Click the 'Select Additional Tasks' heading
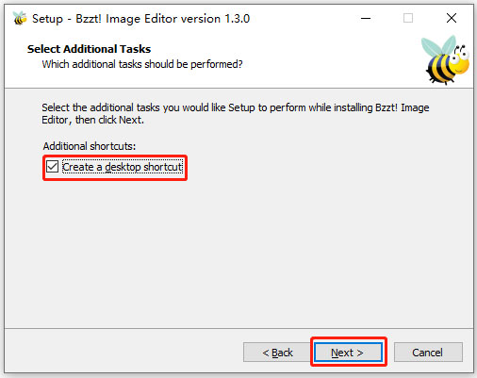The height and width of the screenshot is (378, 477). (x=89, y=49)
